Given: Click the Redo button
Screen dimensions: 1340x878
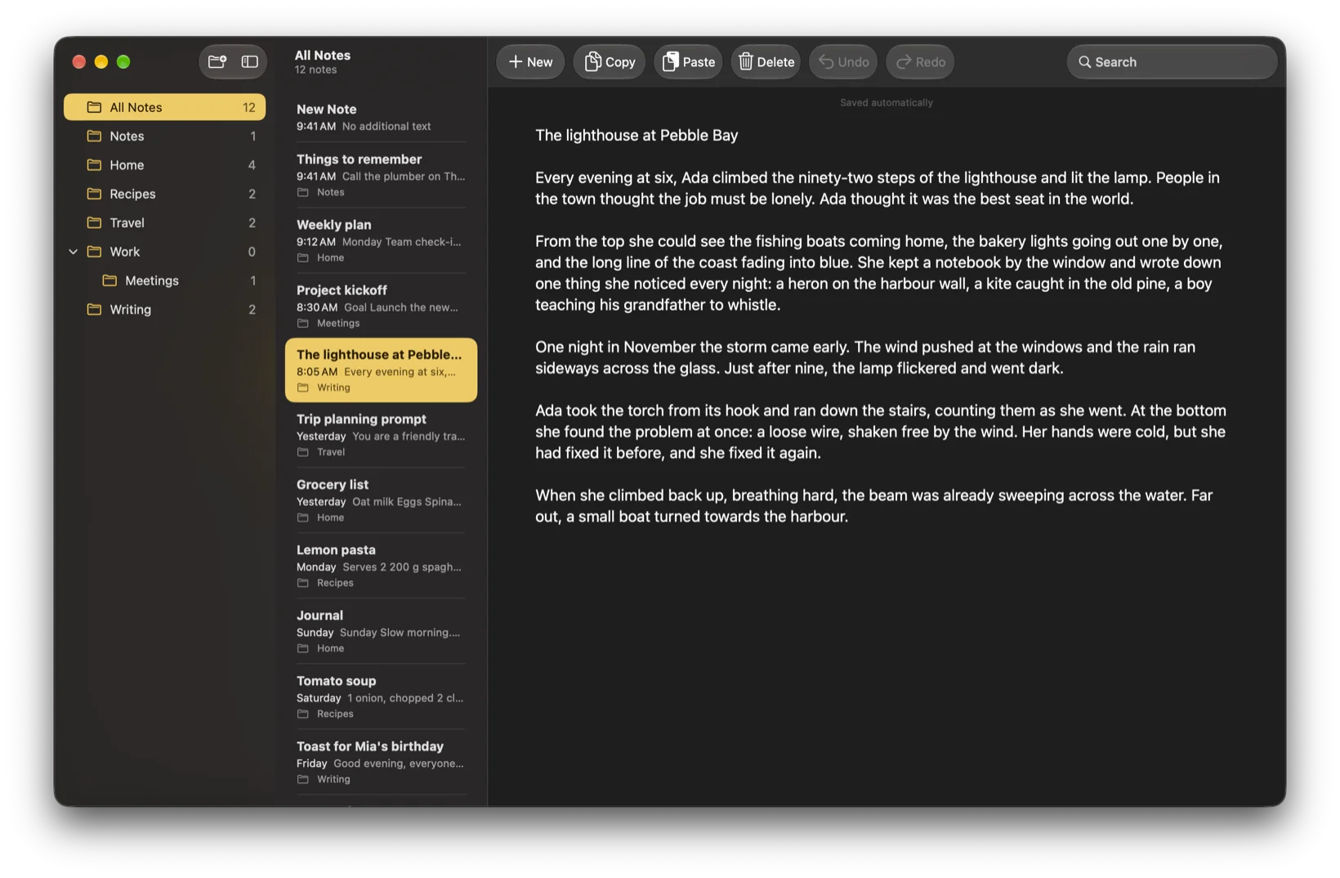Looking at the screenshot, I should pyautogui.click(x=920, y=62).
